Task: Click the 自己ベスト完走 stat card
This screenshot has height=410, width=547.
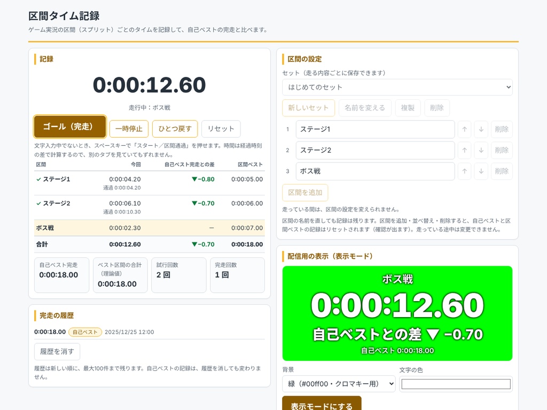Action: (61, 275)
